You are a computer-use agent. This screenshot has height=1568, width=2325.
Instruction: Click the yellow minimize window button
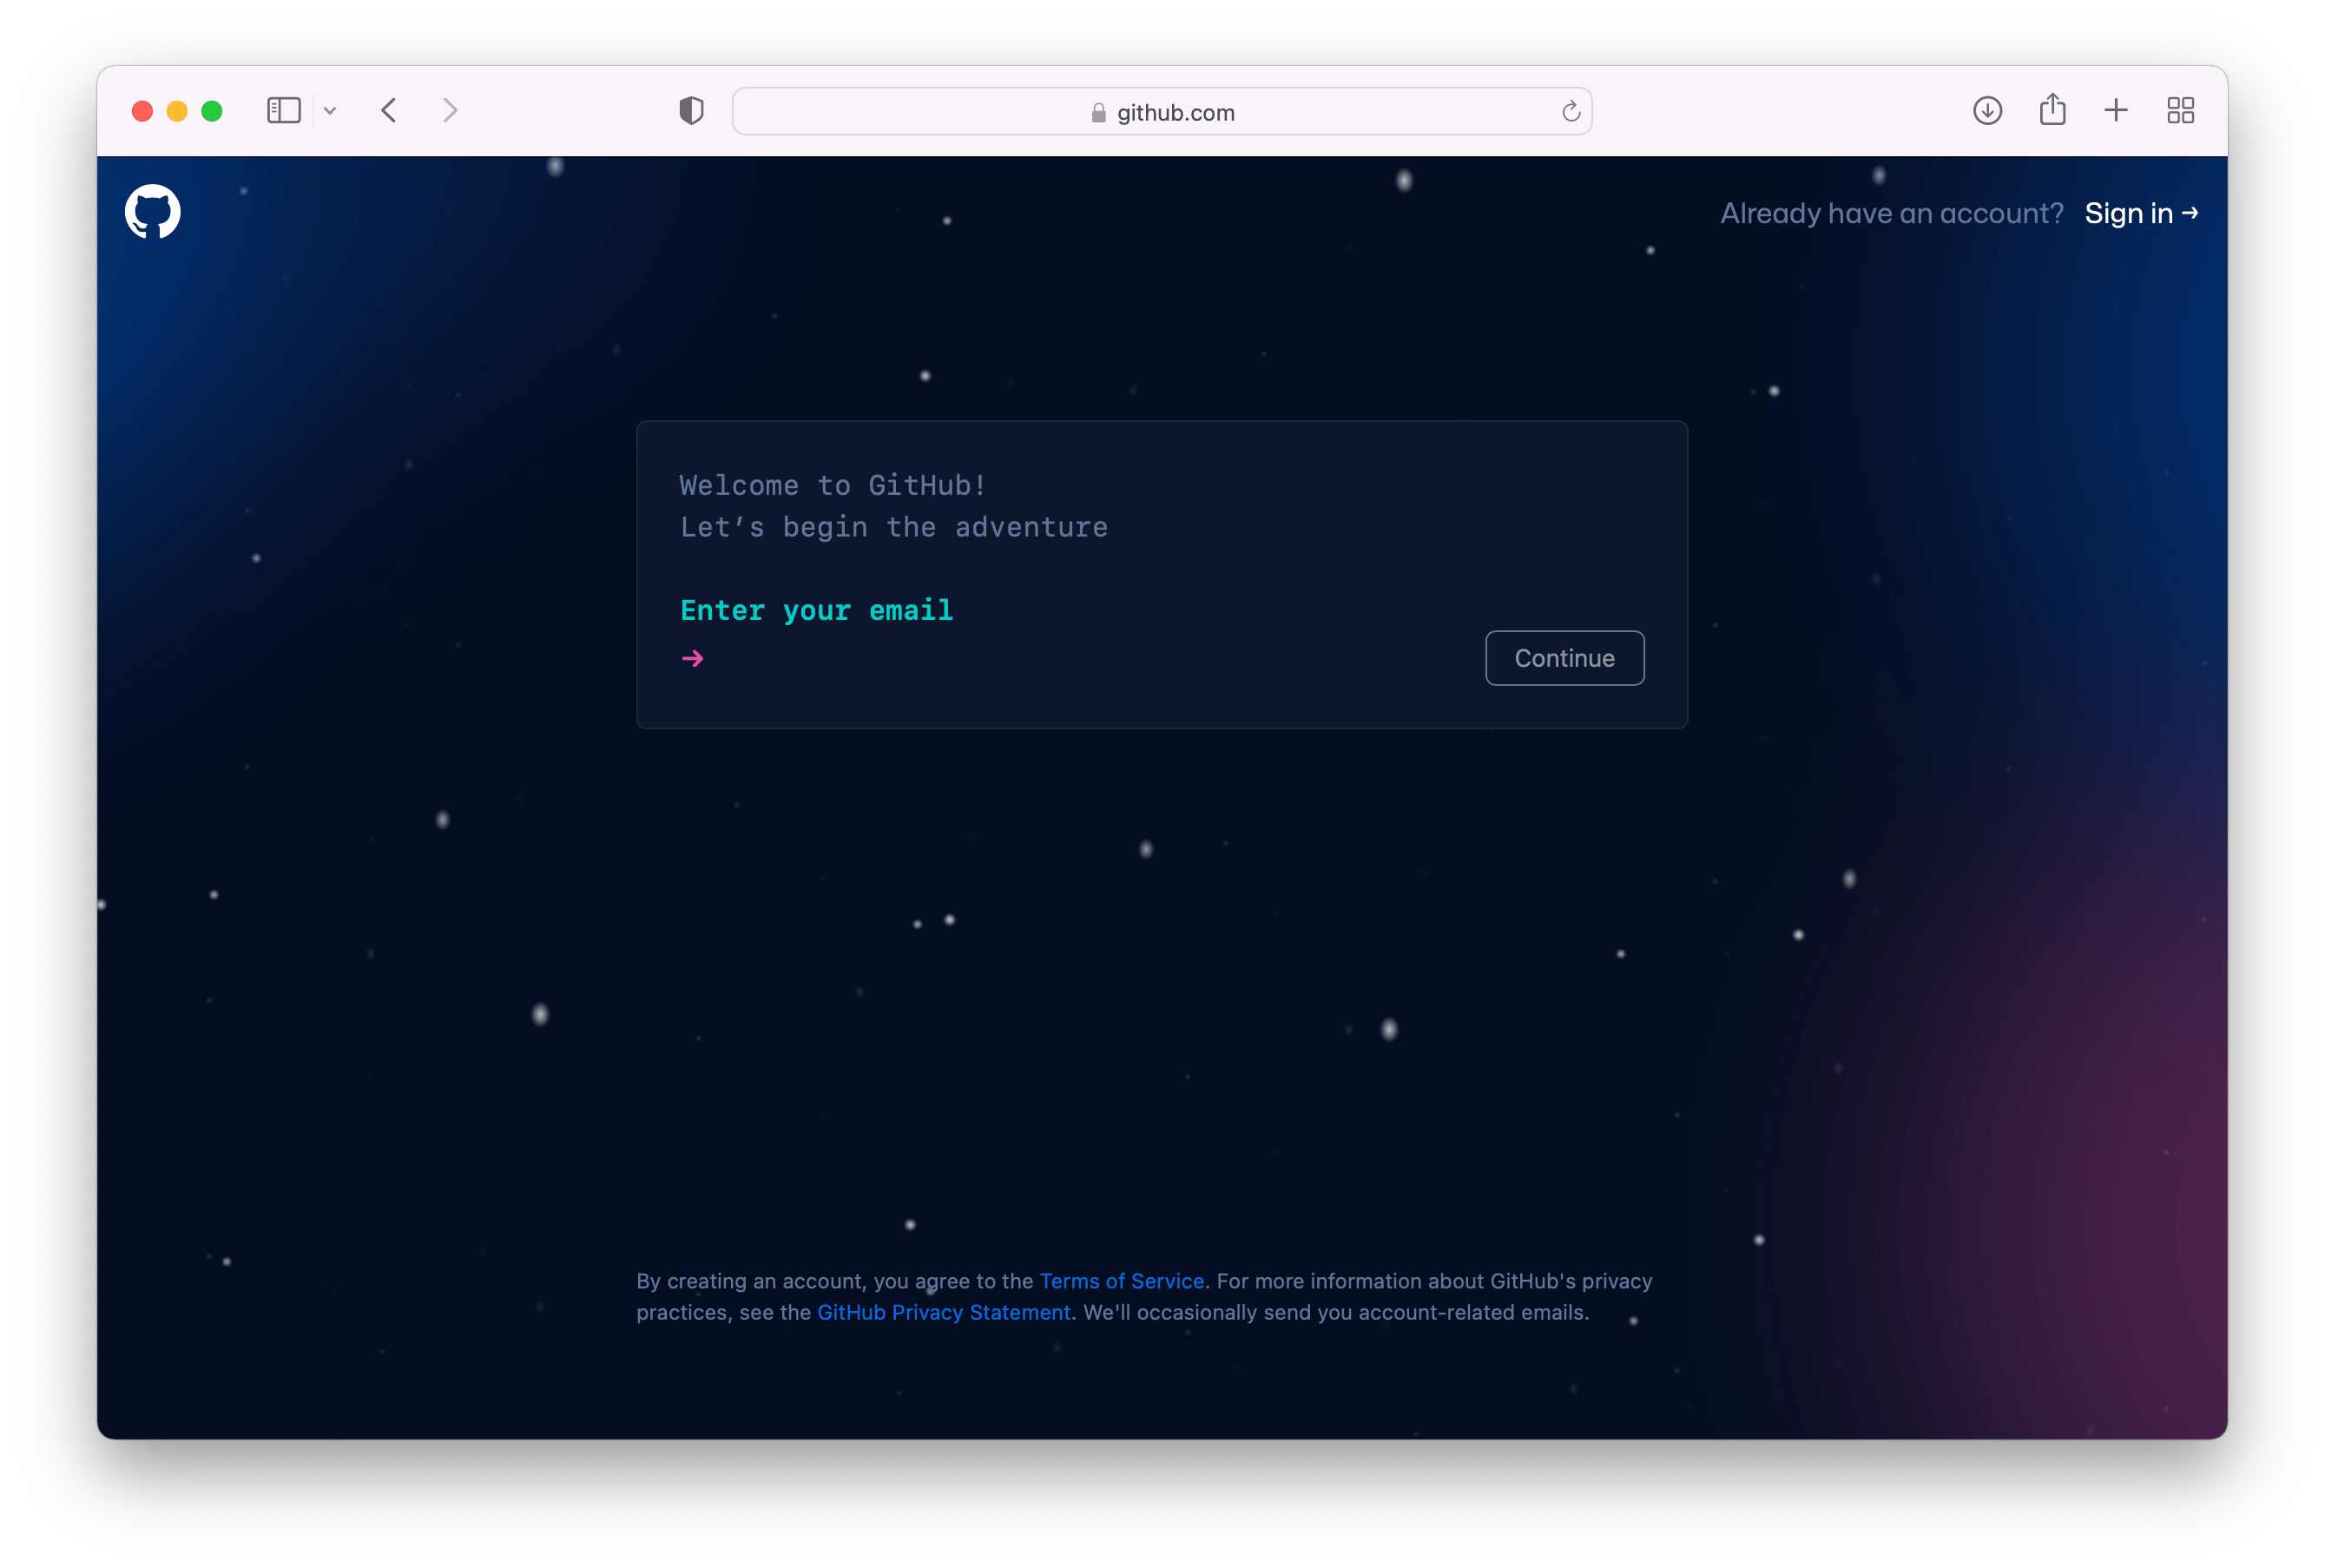coord(177,111)
